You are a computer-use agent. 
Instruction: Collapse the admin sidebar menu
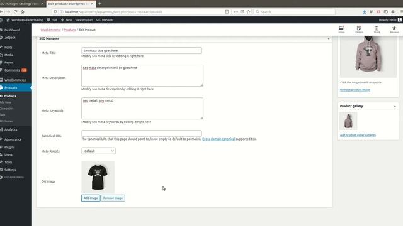point(14,177)
